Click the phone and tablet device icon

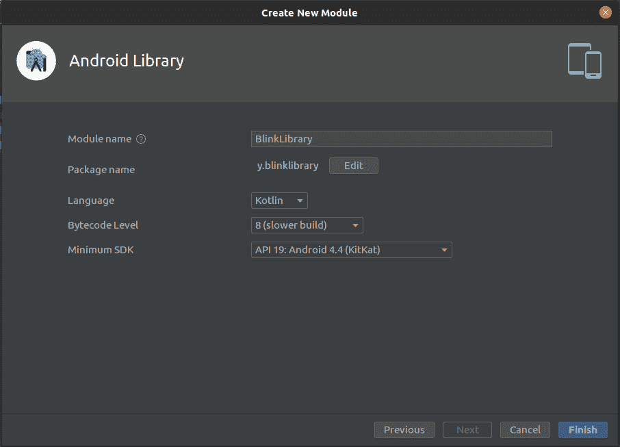pos(584,61)
